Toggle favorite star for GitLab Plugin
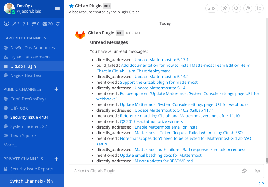The image size is (268, 187). coord(71,6)
